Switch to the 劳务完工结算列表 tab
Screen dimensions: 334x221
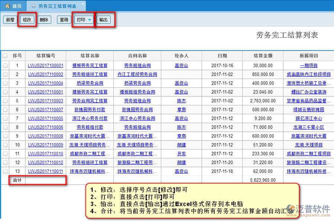57,6
